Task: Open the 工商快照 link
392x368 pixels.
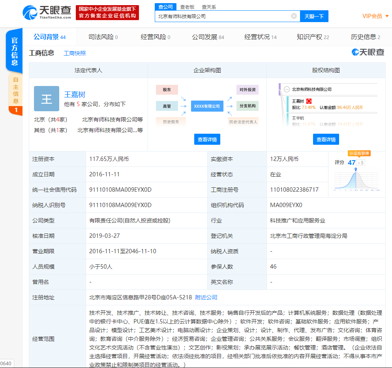Action: click(75, 53)
